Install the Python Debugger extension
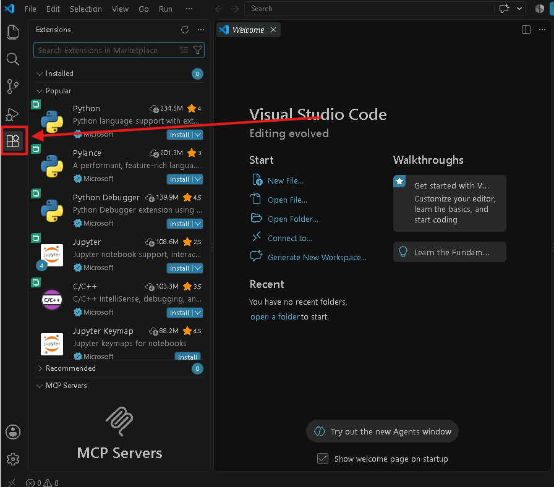This screenshot has height=487, width=554. pos(179,224)
